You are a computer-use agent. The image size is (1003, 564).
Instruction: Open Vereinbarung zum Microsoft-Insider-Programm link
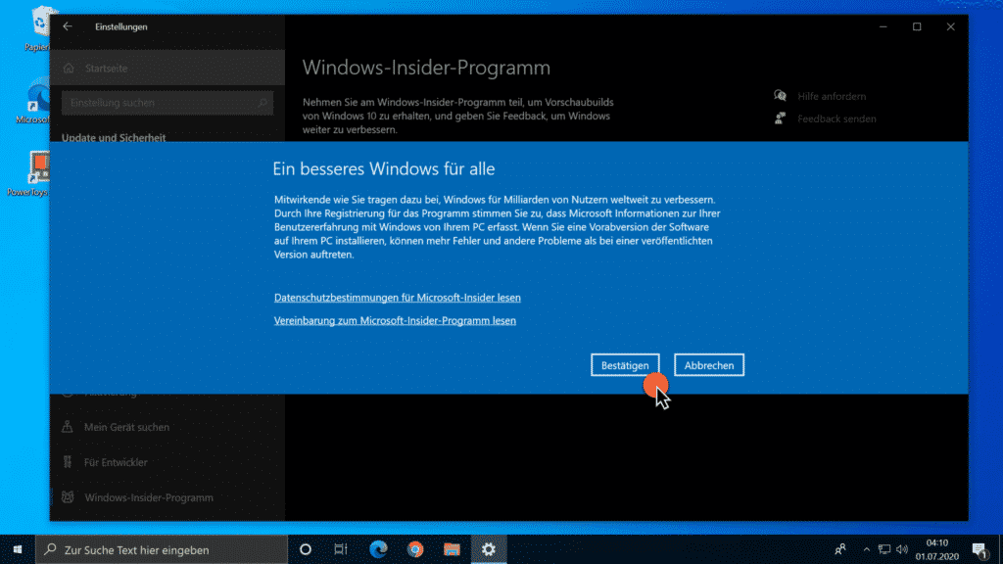(x=395, y=320)
